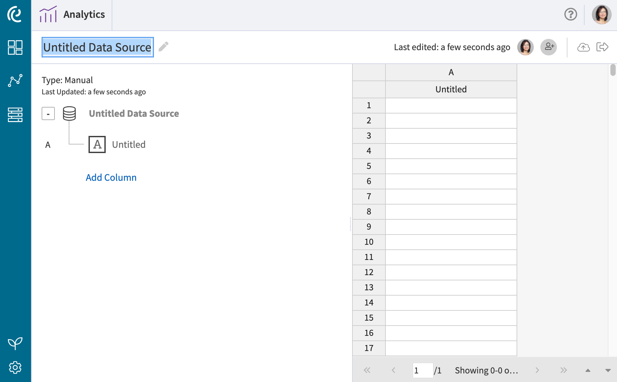617x382 pixels.
Task: Select the line chart (Analyses) icon in sidebar
Action: tap(15, 80)
